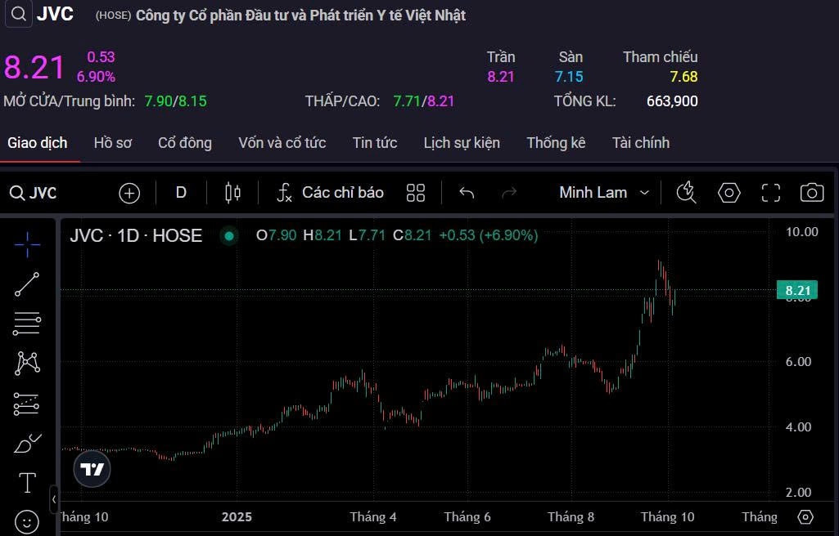Click the Các chỉ báo indicators button
Image resolution: width=839 pixels, height=536 pixels.
(x=330, y=193)
